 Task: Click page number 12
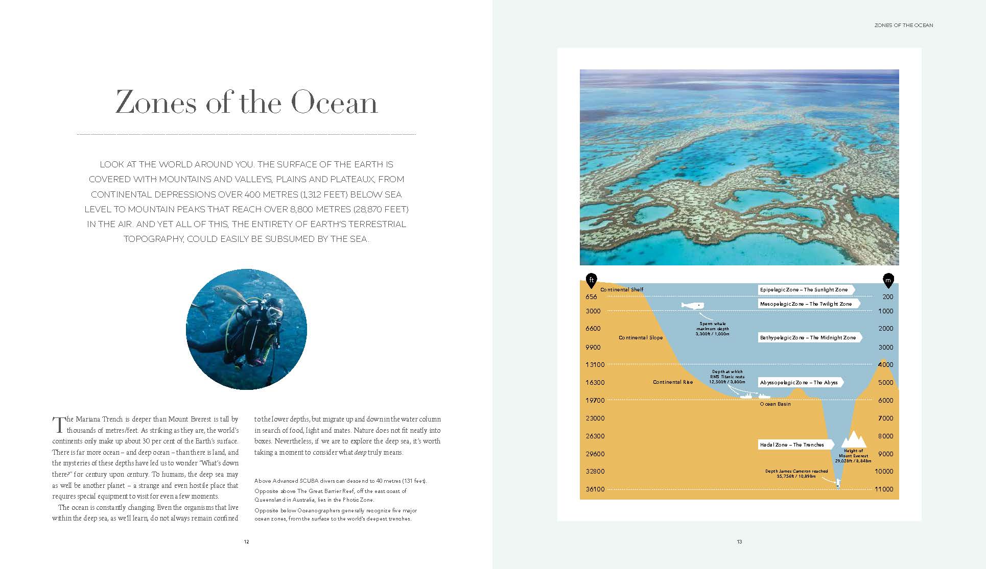pyautogui.click(x=246, y=541)
